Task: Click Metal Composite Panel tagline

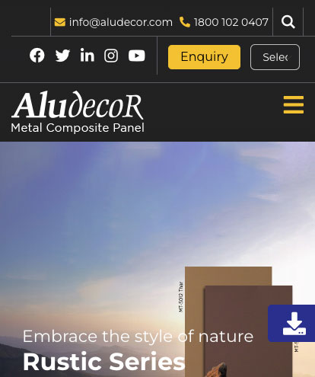Action: coord(78,128)
